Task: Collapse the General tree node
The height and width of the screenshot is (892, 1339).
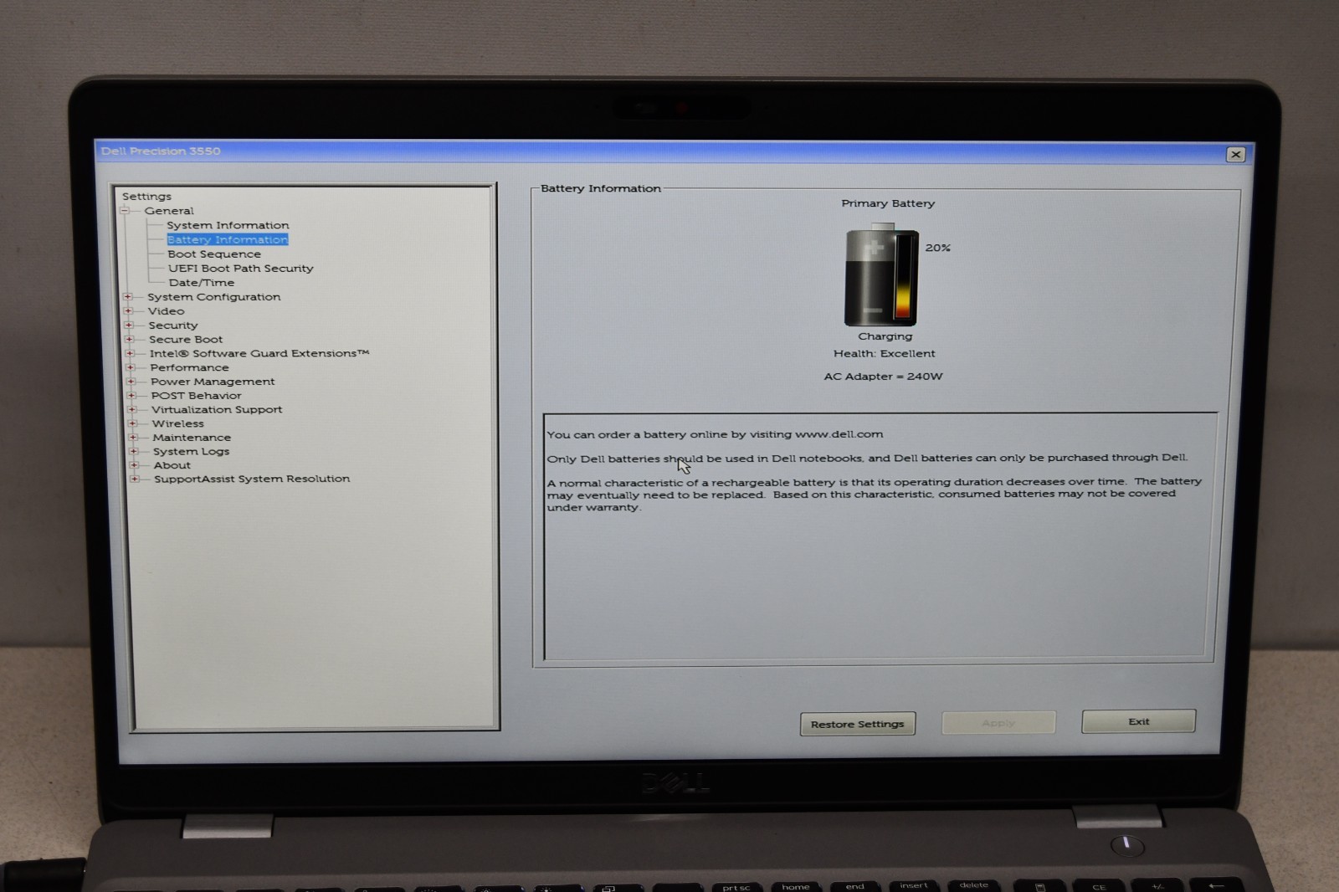Action: coord(125,211)
